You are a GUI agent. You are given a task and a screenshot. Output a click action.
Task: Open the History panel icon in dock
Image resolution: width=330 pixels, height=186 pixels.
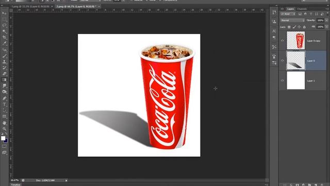pos(274,12)
